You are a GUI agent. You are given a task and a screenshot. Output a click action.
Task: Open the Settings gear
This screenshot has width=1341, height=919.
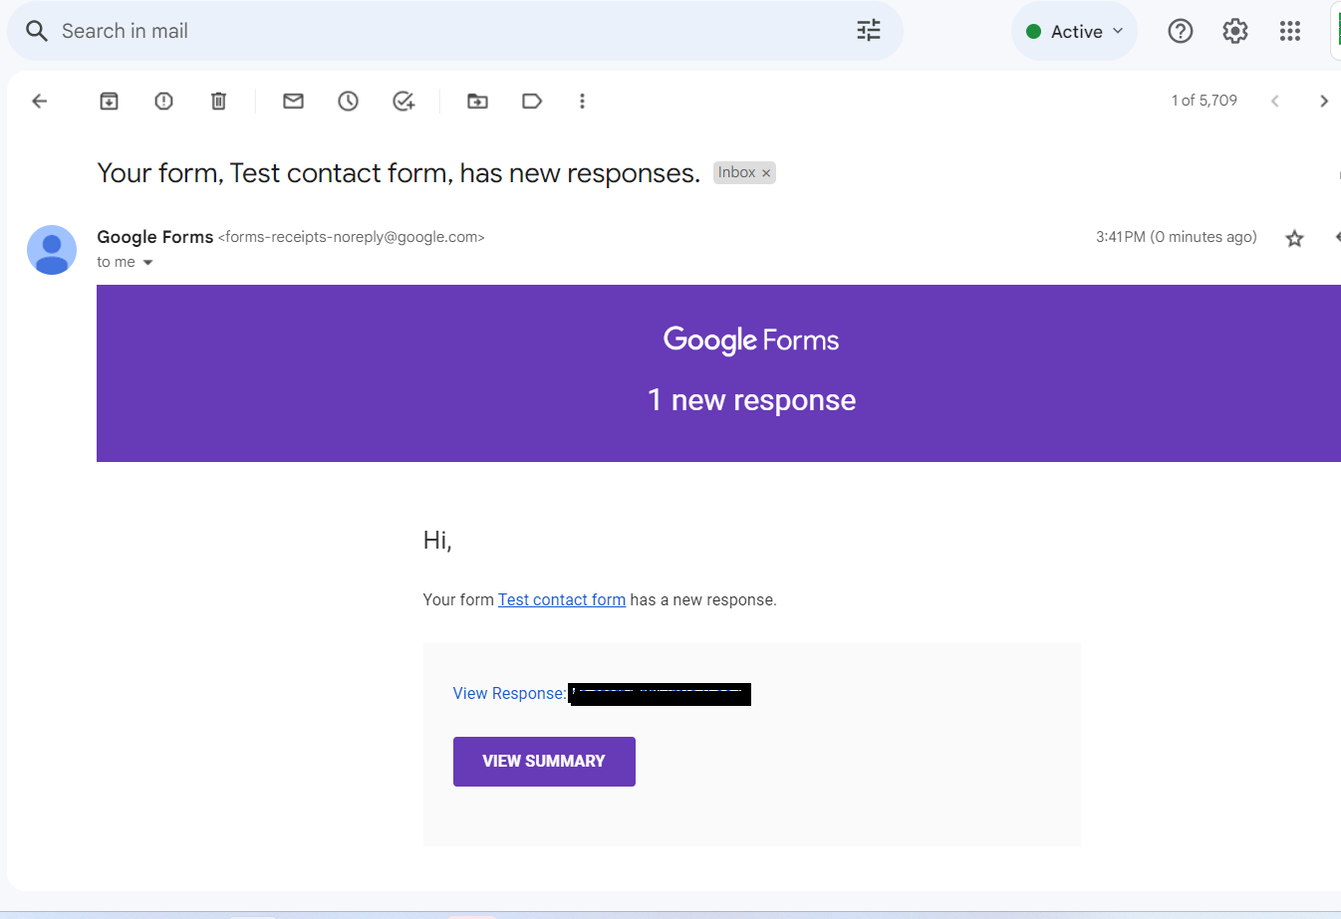click(x=1235, y=31)
